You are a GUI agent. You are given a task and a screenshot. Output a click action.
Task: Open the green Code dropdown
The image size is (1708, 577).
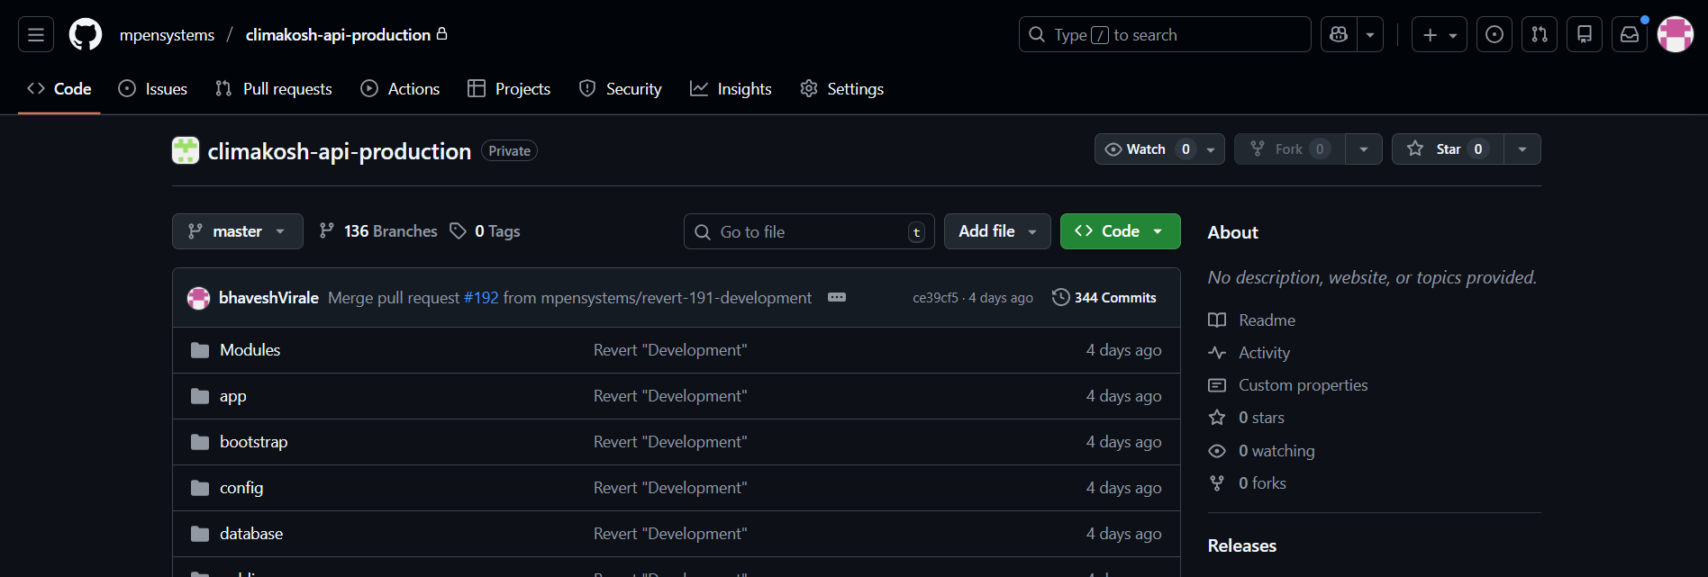click(1119, 231)
